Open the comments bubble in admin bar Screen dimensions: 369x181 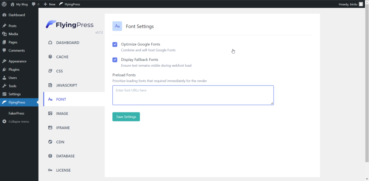36,4
